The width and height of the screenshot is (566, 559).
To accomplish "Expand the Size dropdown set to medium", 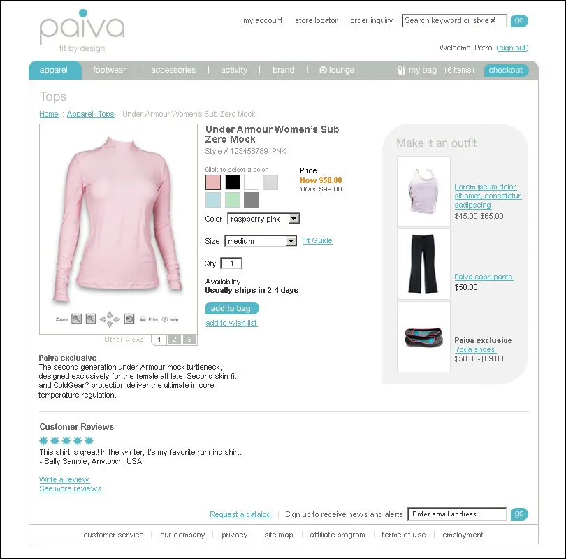I will pyautogui.click(x=261, y=240).
